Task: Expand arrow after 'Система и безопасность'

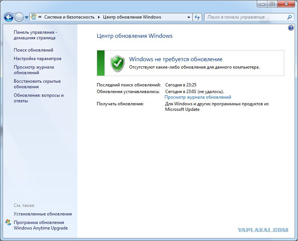Action: (99, 17)
